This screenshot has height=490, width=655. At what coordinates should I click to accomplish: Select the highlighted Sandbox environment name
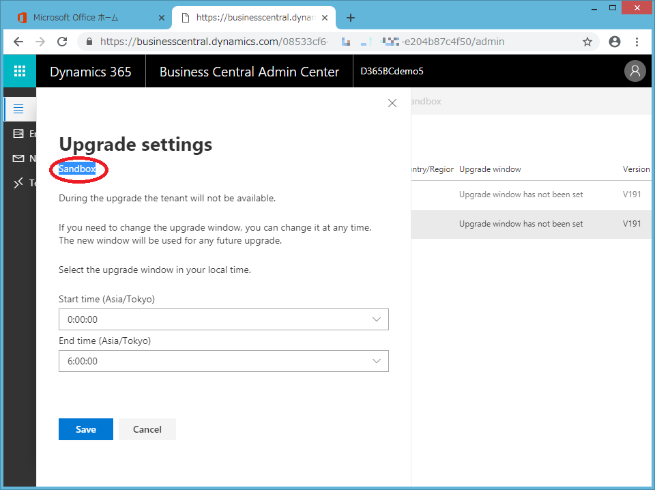tap(77, 169)
